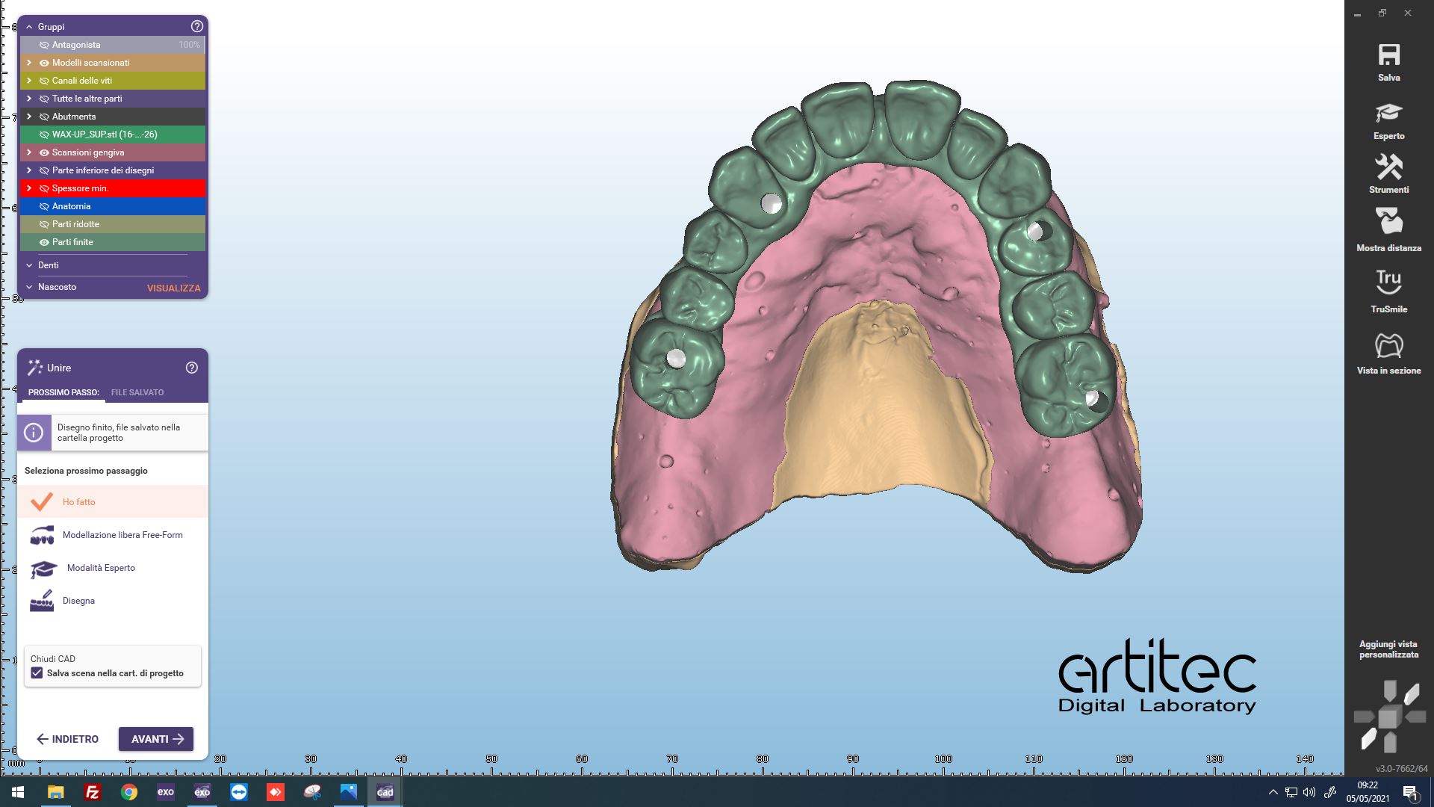Open the Strumenti tools icon

[x=1388, y=167]
